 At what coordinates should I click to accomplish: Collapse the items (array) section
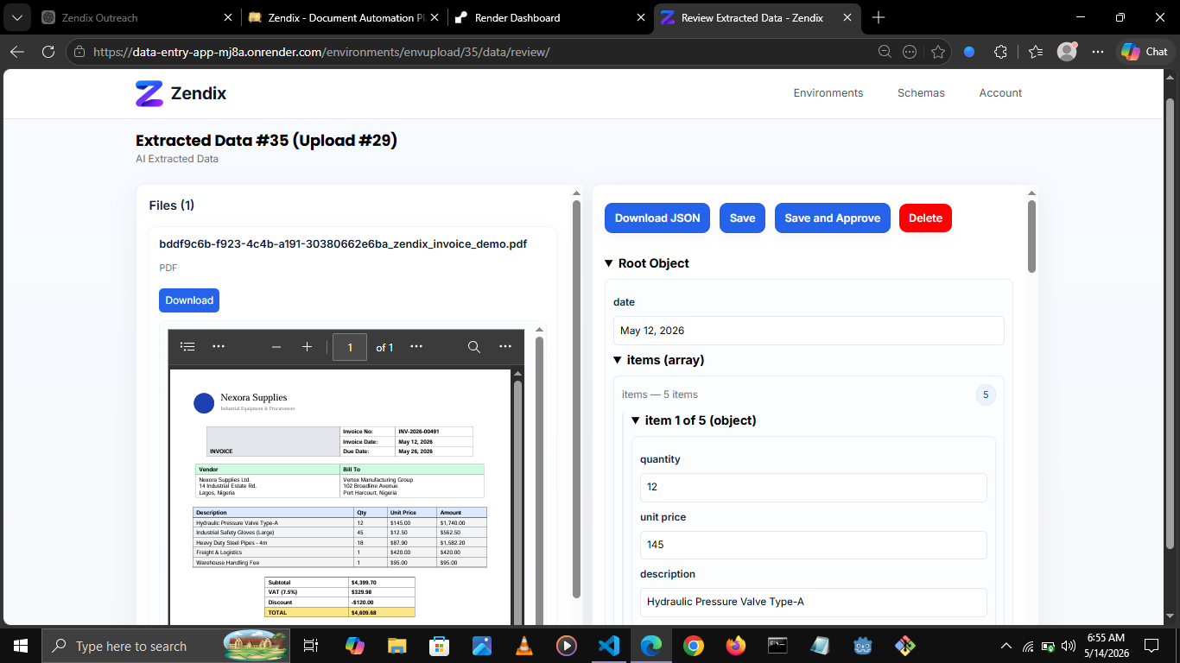618,360
